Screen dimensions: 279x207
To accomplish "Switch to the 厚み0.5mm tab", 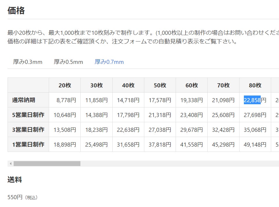I will [x=68, y=62].
